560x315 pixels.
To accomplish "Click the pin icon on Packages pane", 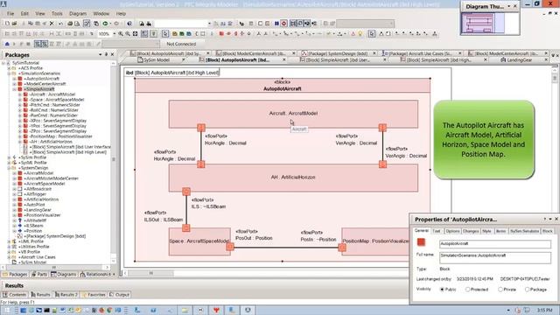I will point(106,54).
